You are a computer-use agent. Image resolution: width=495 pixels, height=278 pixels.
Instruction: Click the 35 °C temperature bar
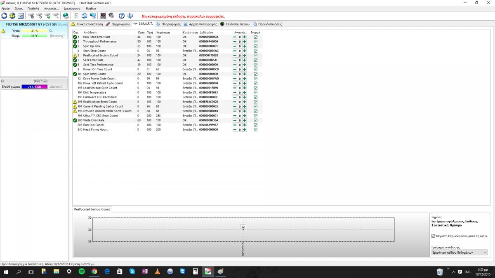pyautogui.click(x=34, y=36)
